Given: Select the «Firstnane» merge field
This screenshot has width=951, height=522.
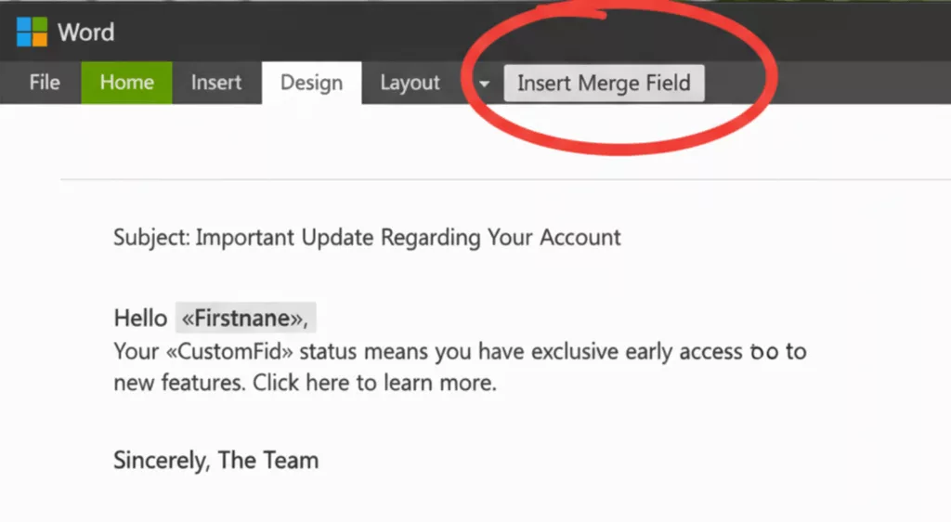Looking at the screenshot, I should click(x=245, y=318).
